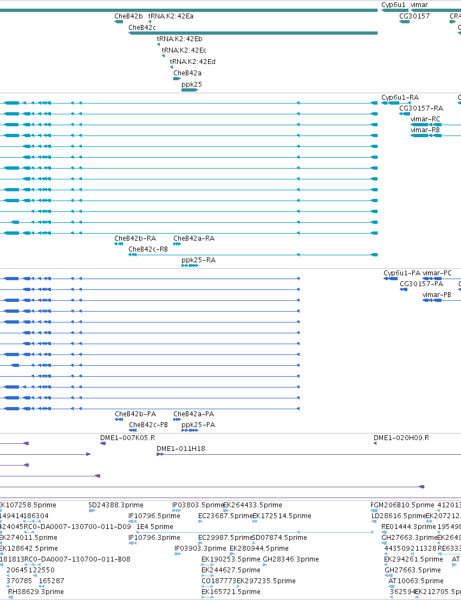Select the DME1-007K05.R feature label

pyautogui.click(x=127, y=438)
